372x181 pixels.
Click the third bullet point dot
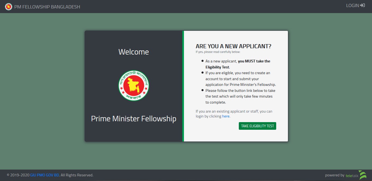point(203,90)
